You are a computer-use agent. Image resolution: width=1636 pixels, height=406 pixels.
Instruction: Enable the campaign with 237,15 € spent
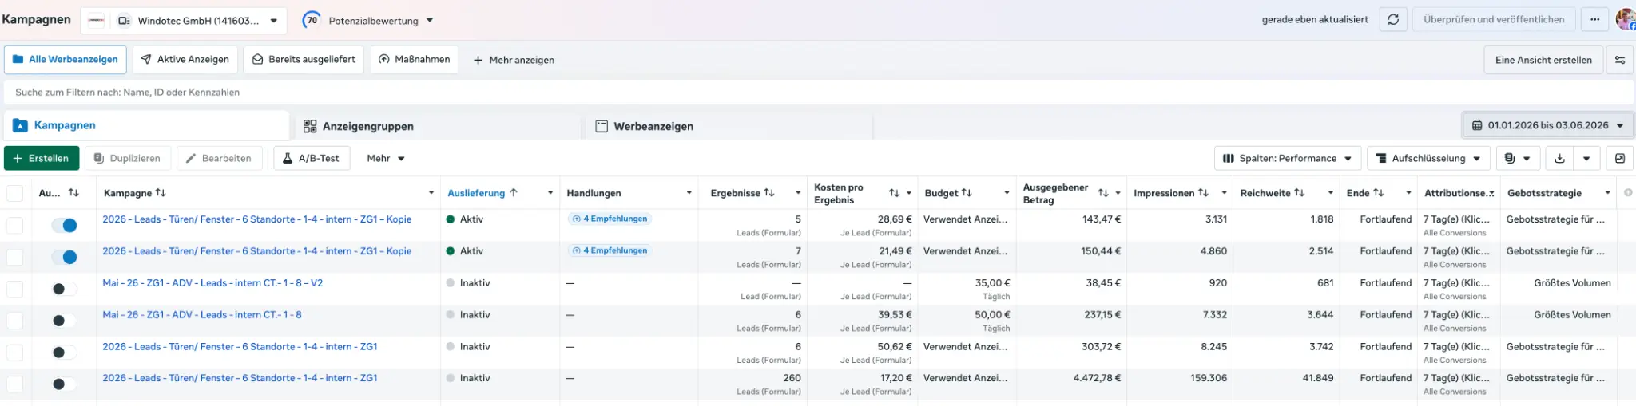click(65, 321)
